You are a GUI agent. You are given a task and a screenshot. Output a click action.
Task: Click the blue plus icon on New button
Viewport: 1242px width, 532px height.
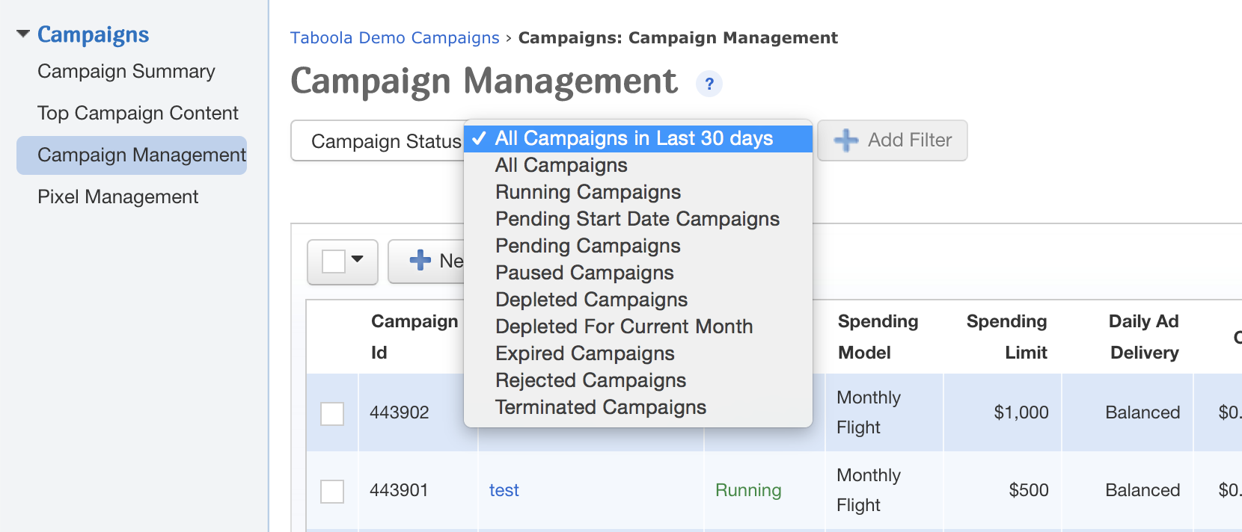[x=420, y=260]
